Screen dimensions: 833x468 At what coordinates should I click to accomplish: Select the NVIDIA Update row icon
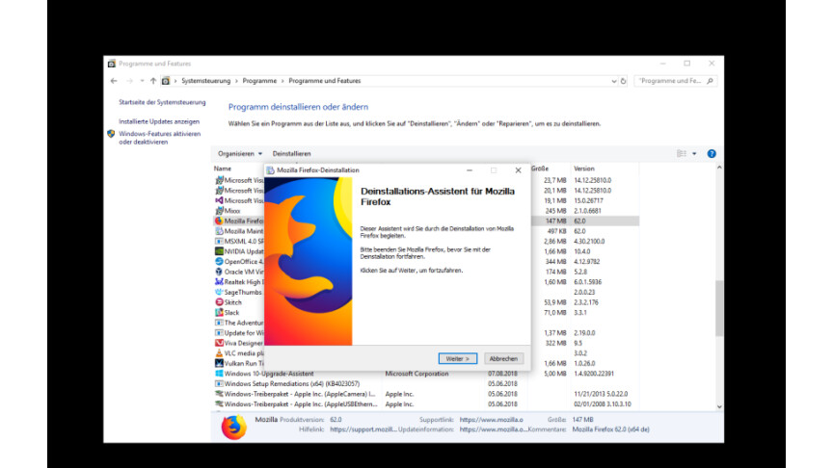219,251
